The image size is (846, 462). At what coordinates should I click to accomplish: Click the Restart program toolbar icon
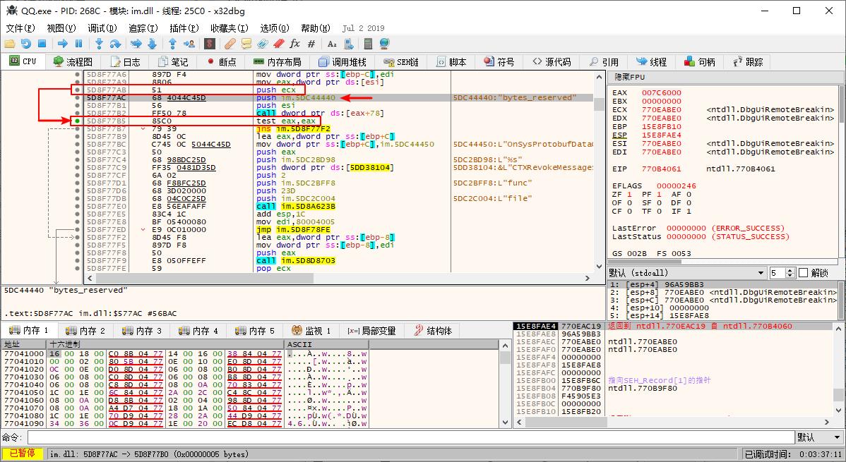pyautogui.click(x=25, y=44)
